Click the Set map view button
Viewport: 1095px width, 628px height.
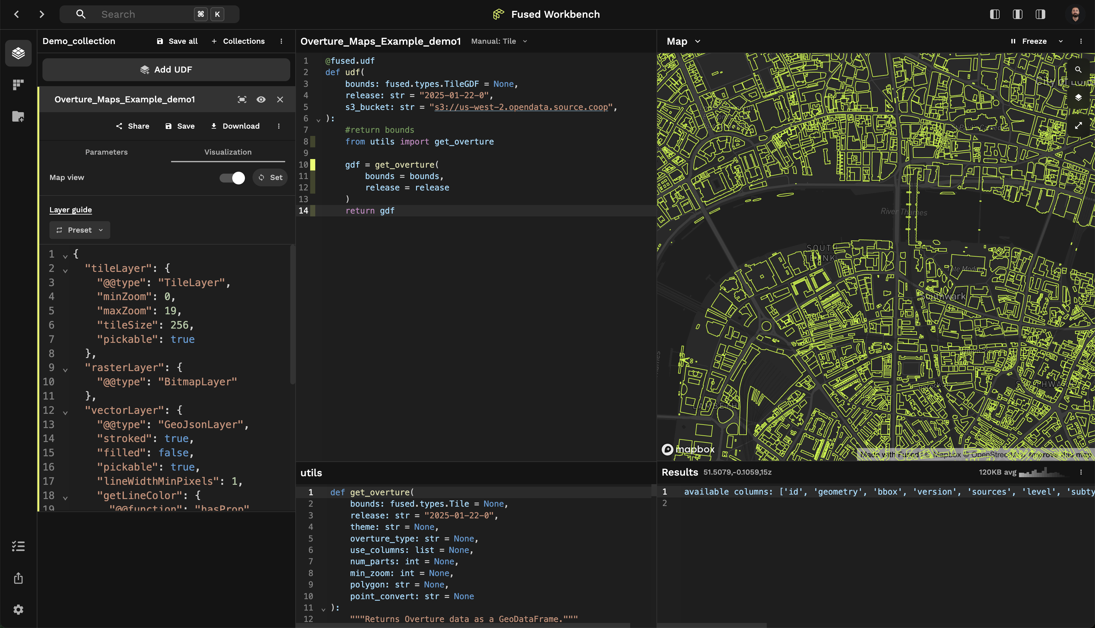pos(270,178)
